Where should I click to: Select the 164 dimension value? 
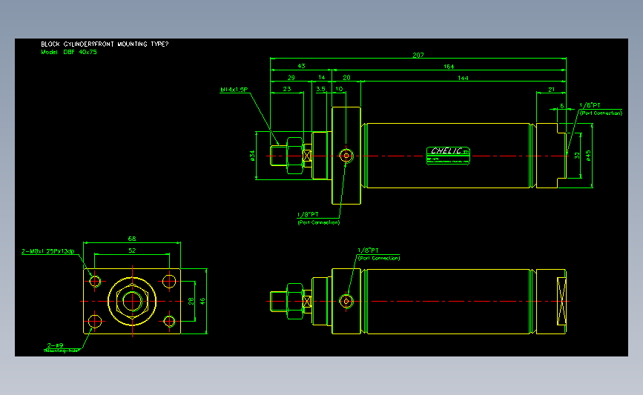(449, 67)
